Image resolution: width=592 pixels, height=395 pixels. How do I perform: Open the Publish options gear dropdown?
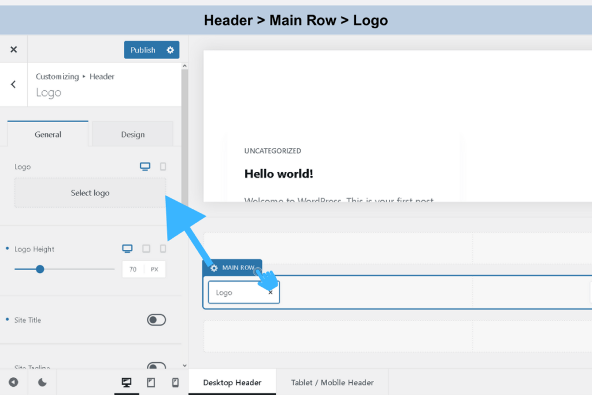pyautogui.click(x=170, y=50)
